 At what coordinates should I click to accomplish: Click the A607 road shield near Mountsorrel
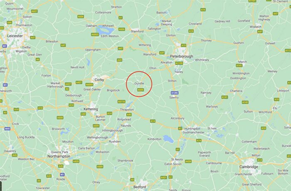(35, 11)
